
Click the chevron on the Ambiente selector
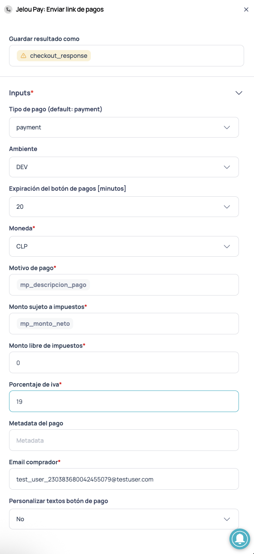tap(227, 167)
